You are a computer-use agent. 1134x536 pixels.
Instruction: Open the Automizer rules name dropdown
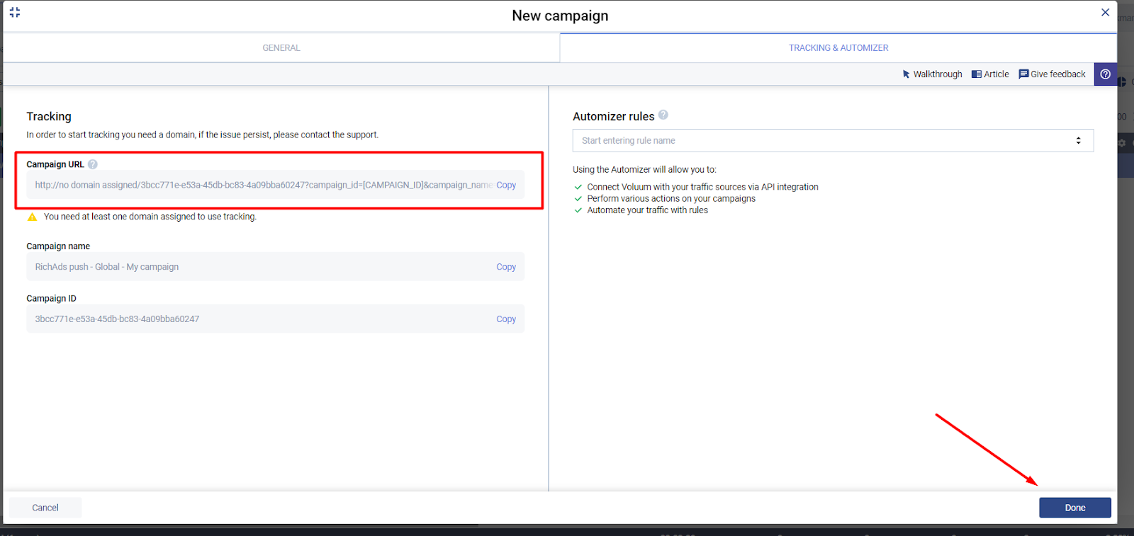coord(833,141)
